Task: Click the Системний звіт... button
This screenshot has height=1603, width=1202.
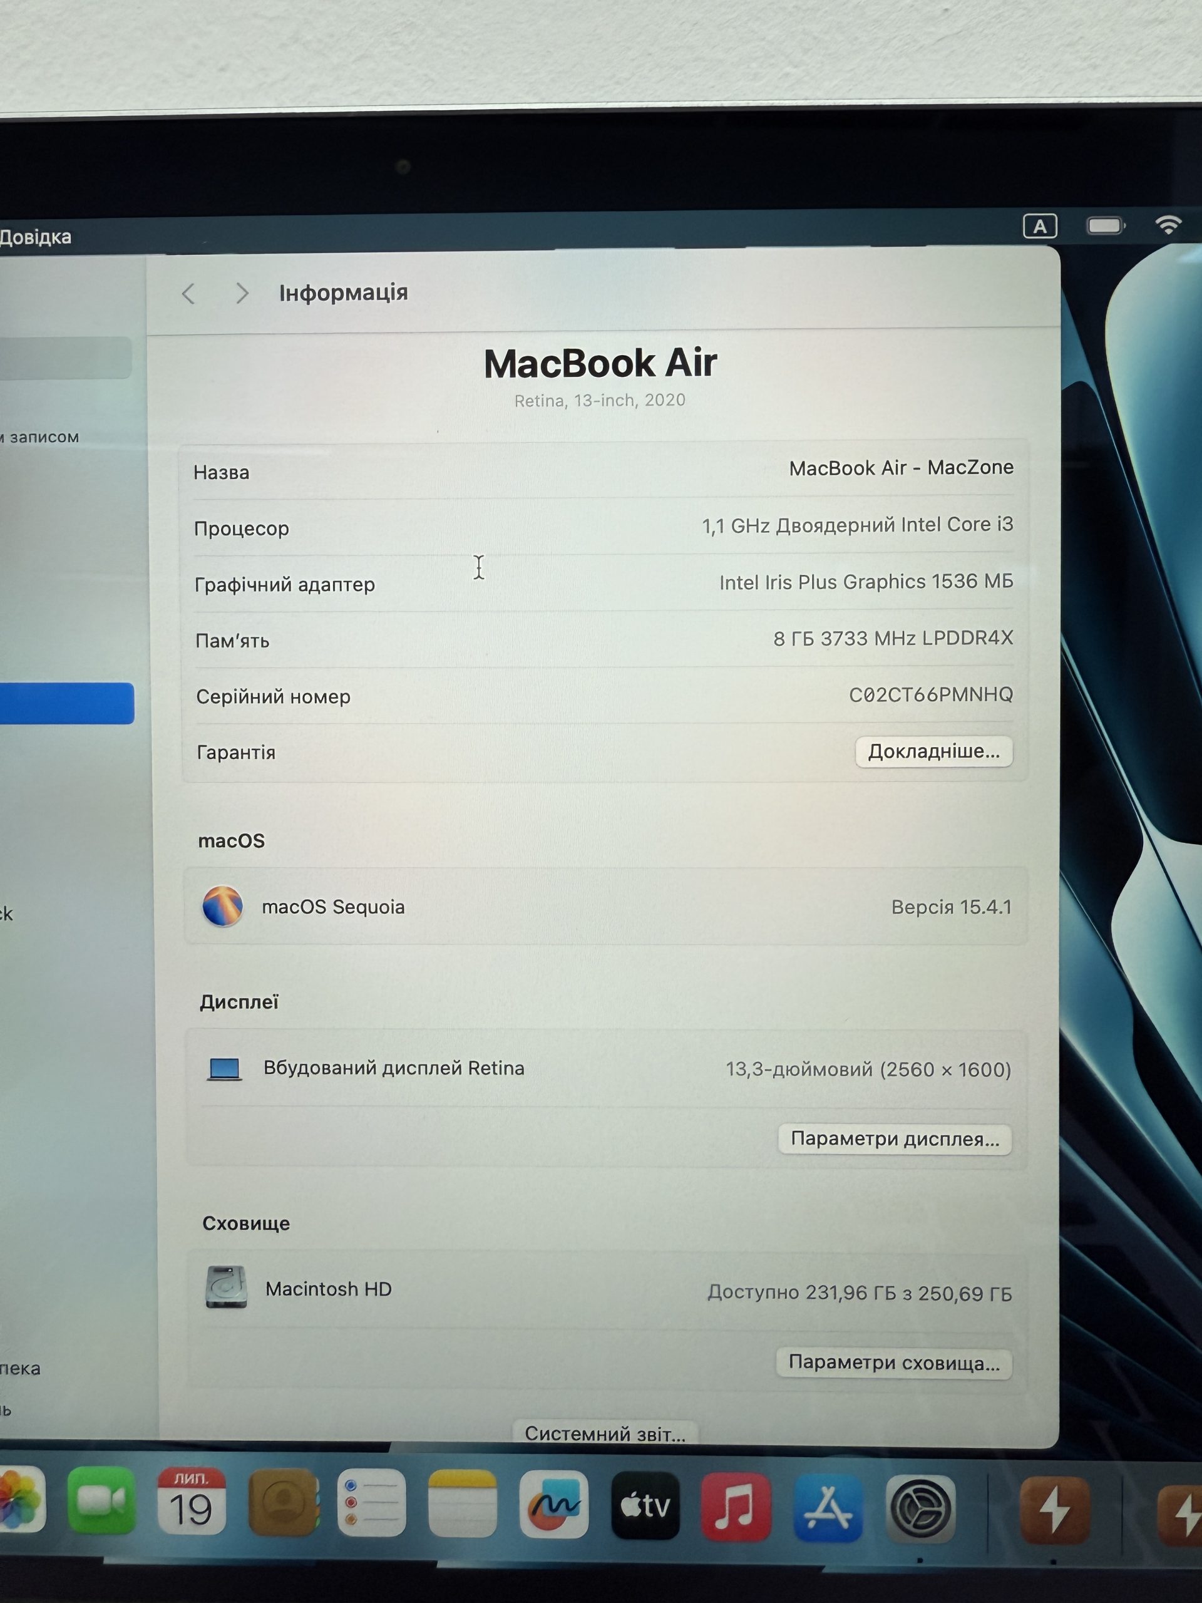Action: point(605,1434)
